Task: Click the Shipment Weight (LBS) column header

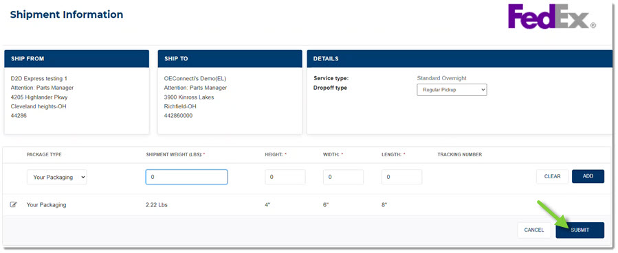Action: (x=176, y=155)
